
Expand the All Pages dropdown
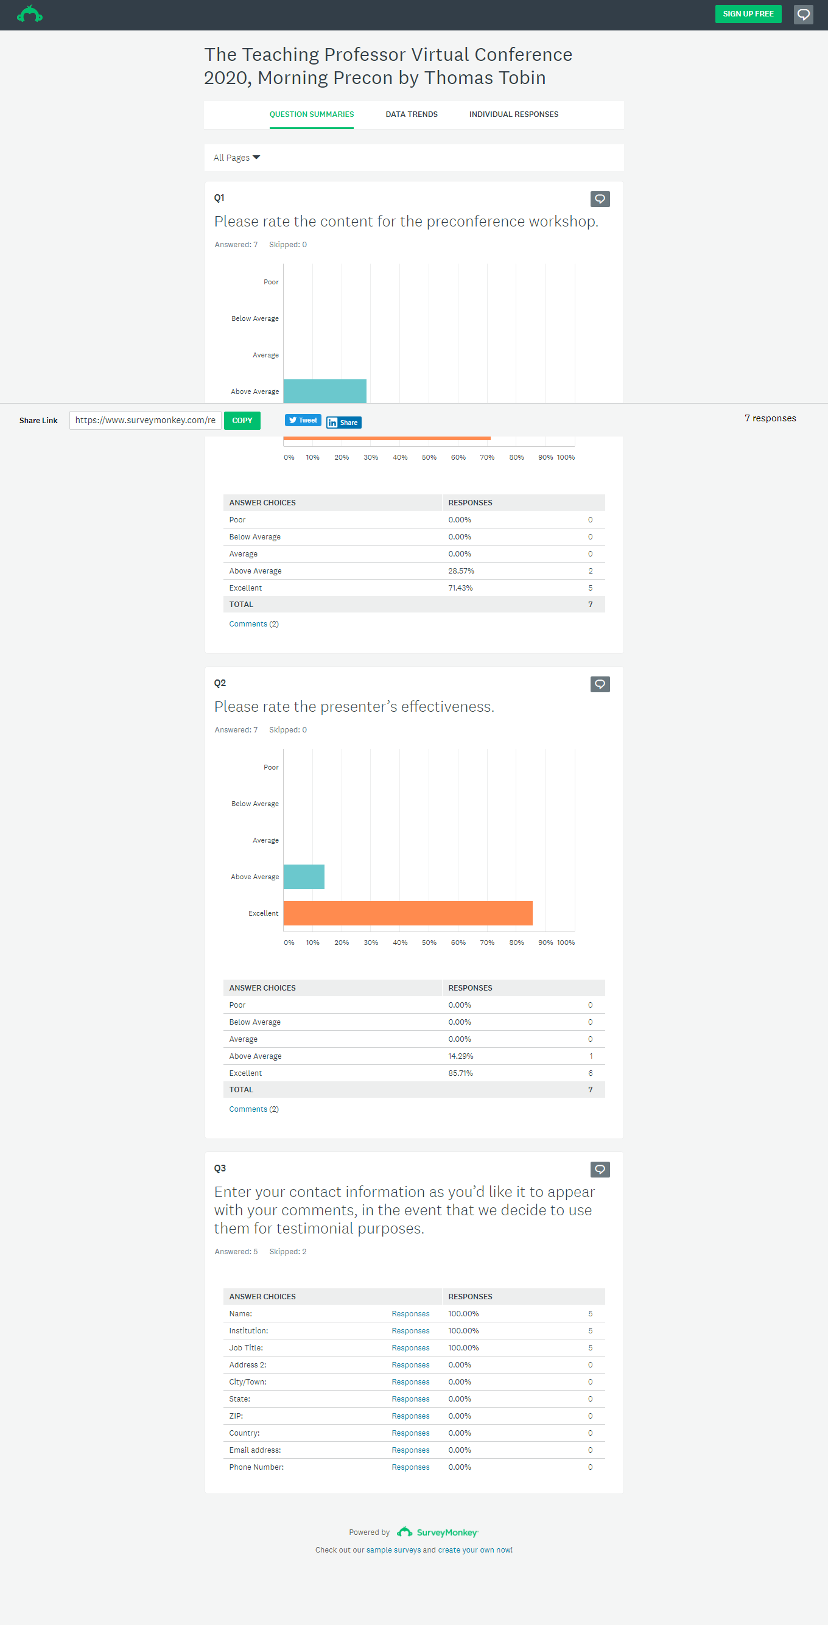[236, 158]
